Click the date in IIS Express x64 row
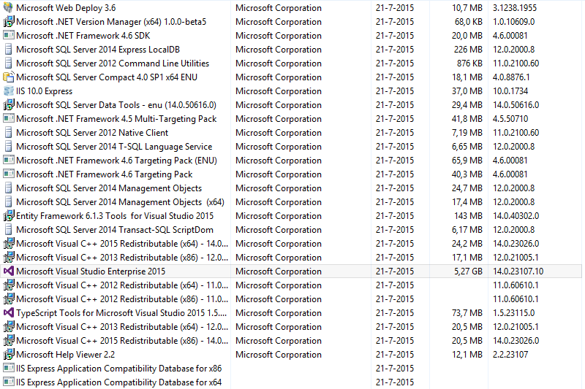Viewport: 585px width, 389px height. click(x=395, y=382)
